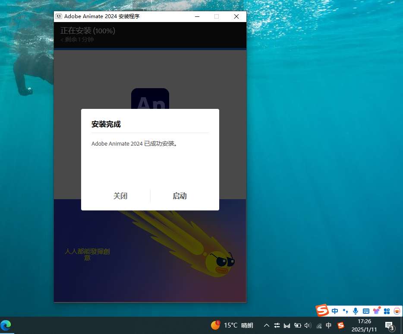The width and height of the screenshot is (403, 334).
Task: Click the 关闭 button in the dialog
Action: point(120,196)
